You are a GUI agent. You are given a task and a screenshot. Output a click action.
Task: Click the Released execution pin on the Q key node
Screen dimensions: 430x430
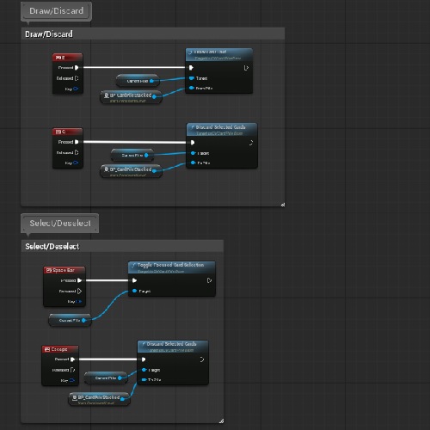coord(77,152)
